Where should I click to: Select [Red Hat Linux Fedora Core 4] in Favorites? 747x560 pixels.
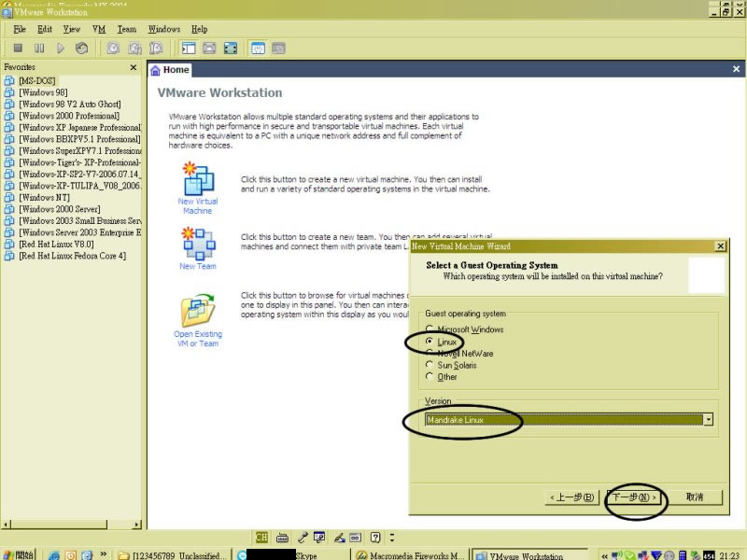coord(73,256)
